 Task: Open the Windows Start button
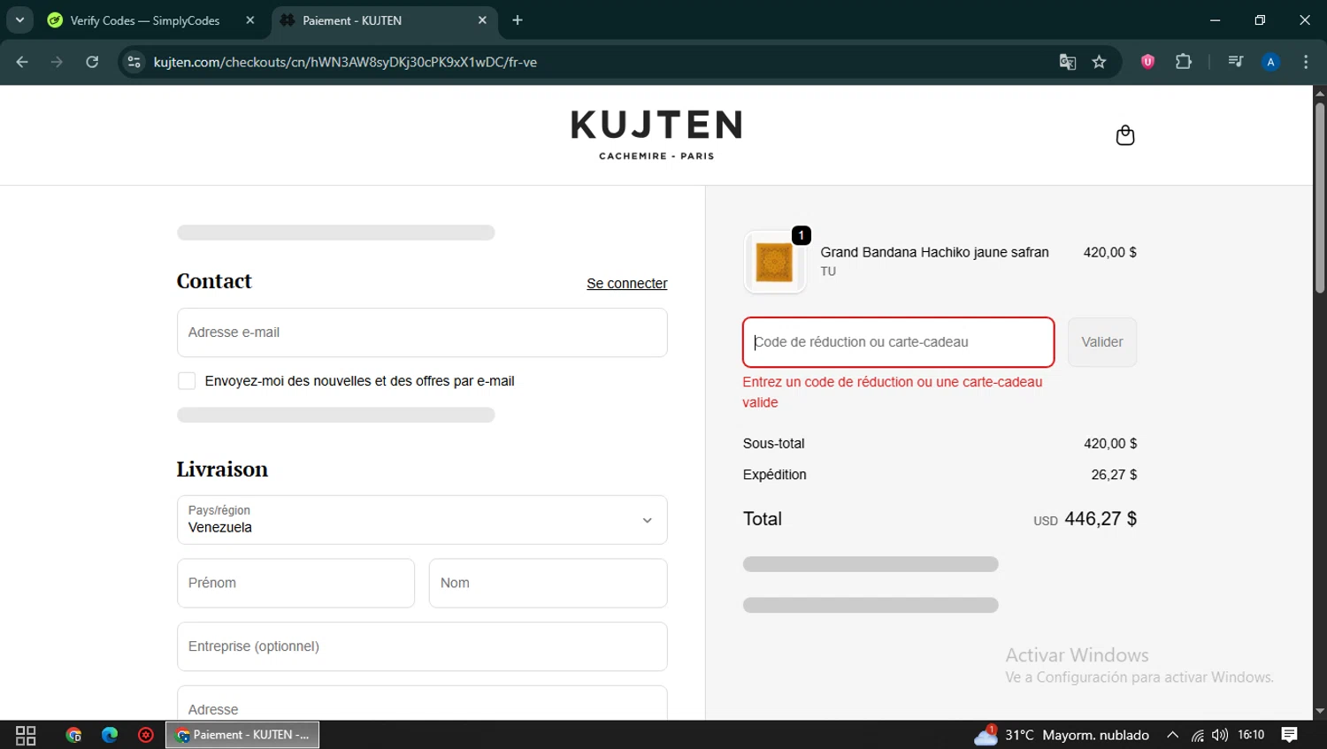click(26, 735)
